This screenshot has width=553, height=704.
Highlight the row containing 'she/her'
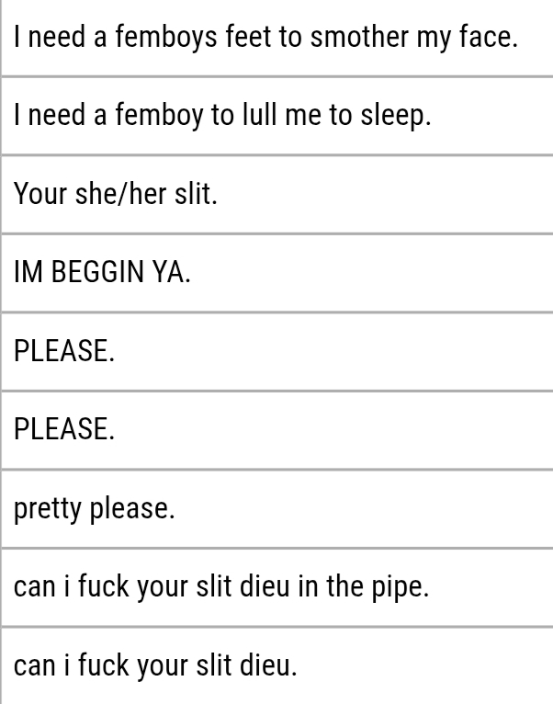pos(276,195)
